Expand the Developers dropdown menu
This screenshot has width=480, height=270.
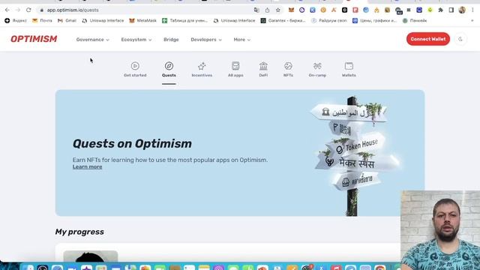(206, 40)
